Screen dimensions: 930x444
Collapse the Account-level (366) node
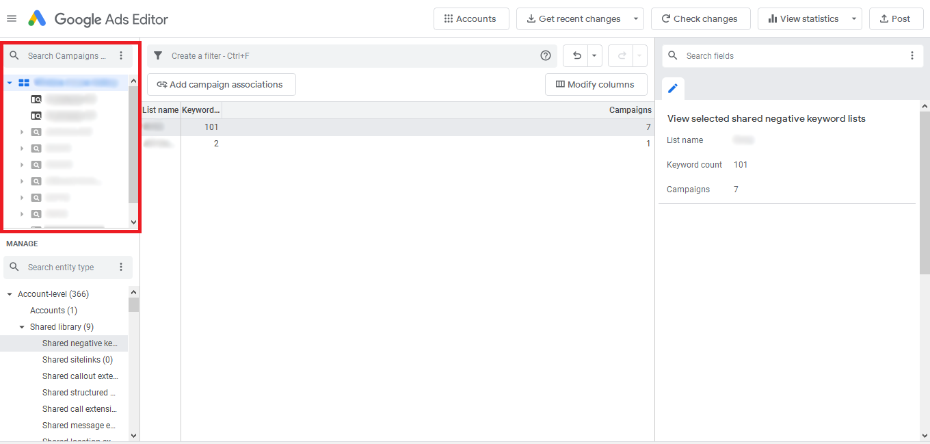[x=10, y=294]
